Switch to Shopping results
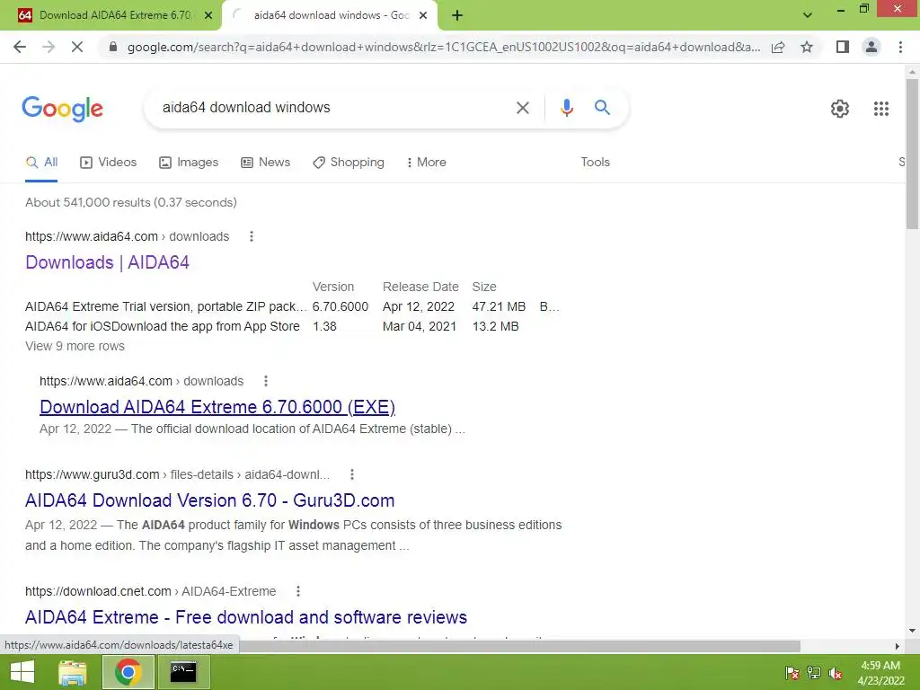The height and width of the screenshot is (690, 920). [x=349, y=163]
